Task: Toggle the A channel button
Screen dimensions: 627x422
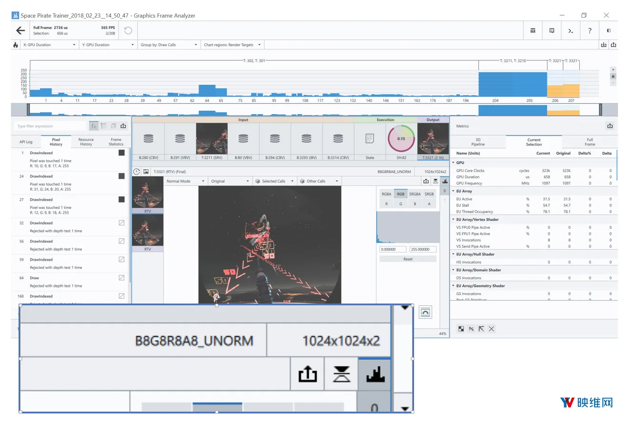Action: click(429, 204)
